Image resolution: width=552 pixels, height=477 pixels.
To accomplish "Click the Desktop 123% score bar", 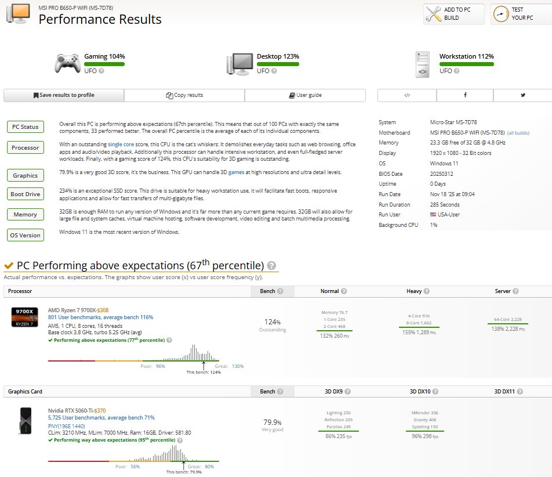I will (278, 64).
